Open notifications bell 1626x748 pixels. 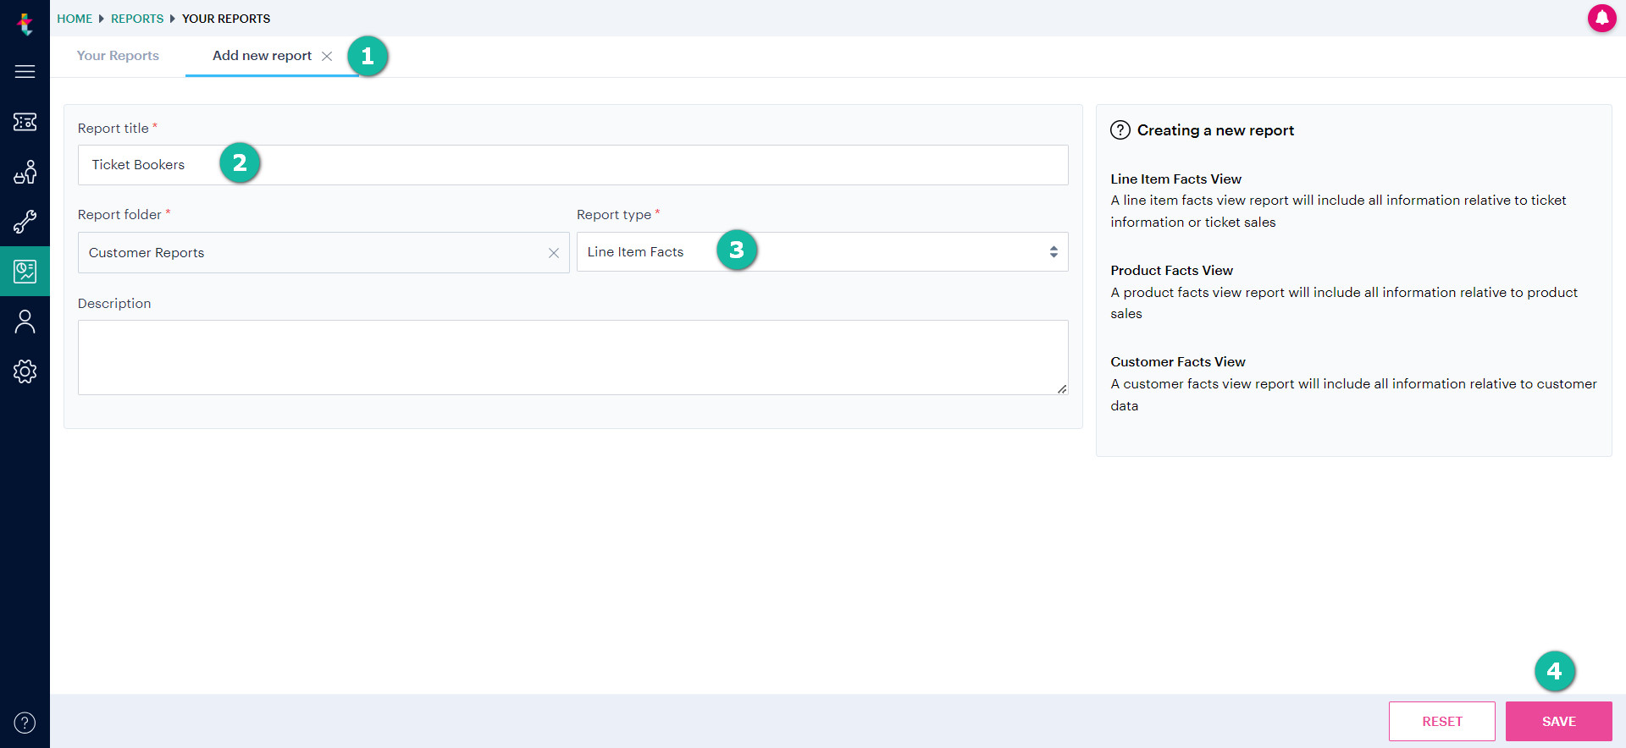click(1601, 18)
